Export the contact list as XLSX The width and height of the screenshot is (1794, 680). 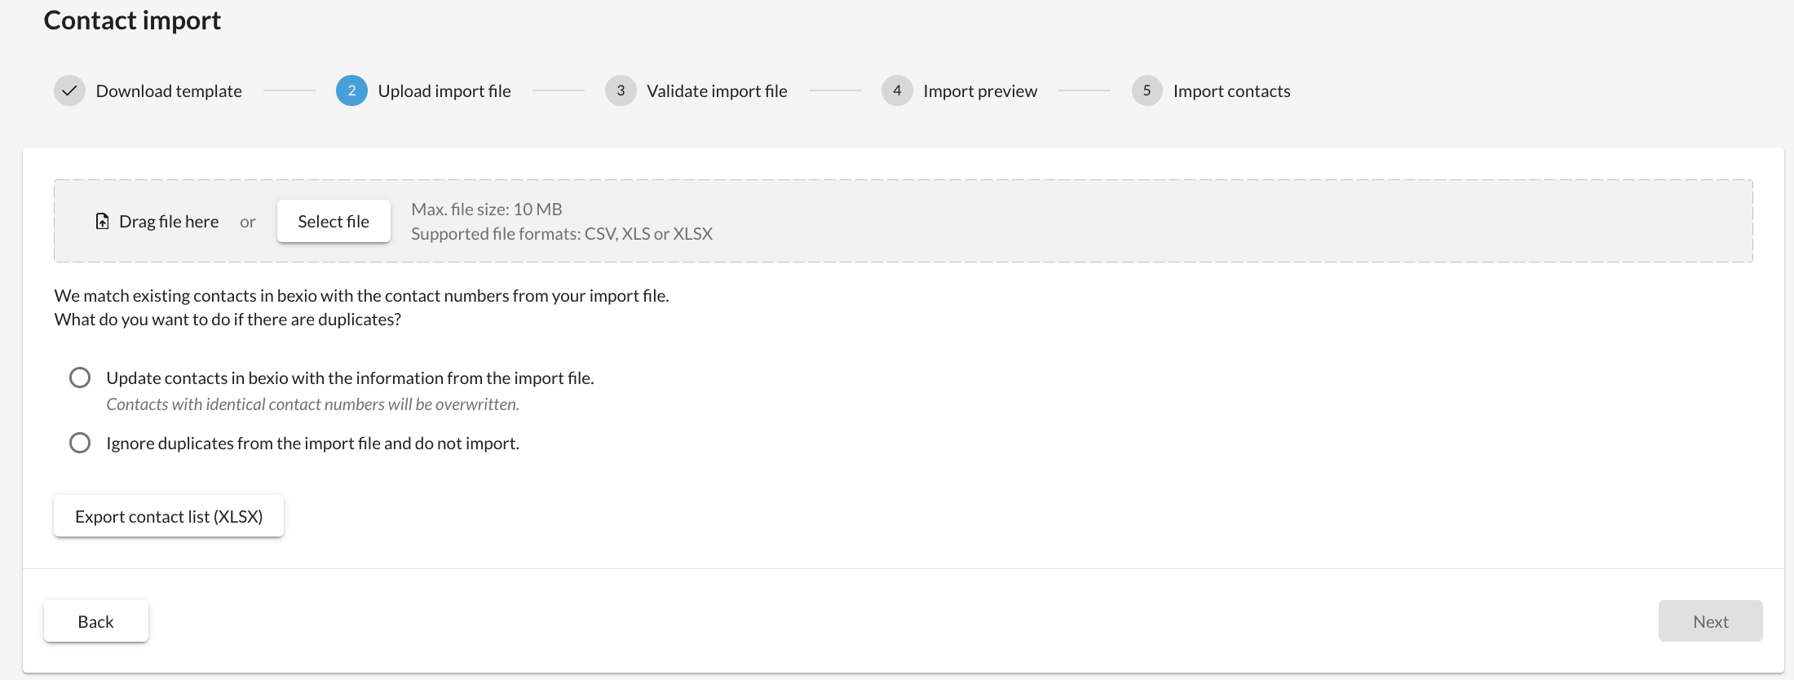(168, 515)
